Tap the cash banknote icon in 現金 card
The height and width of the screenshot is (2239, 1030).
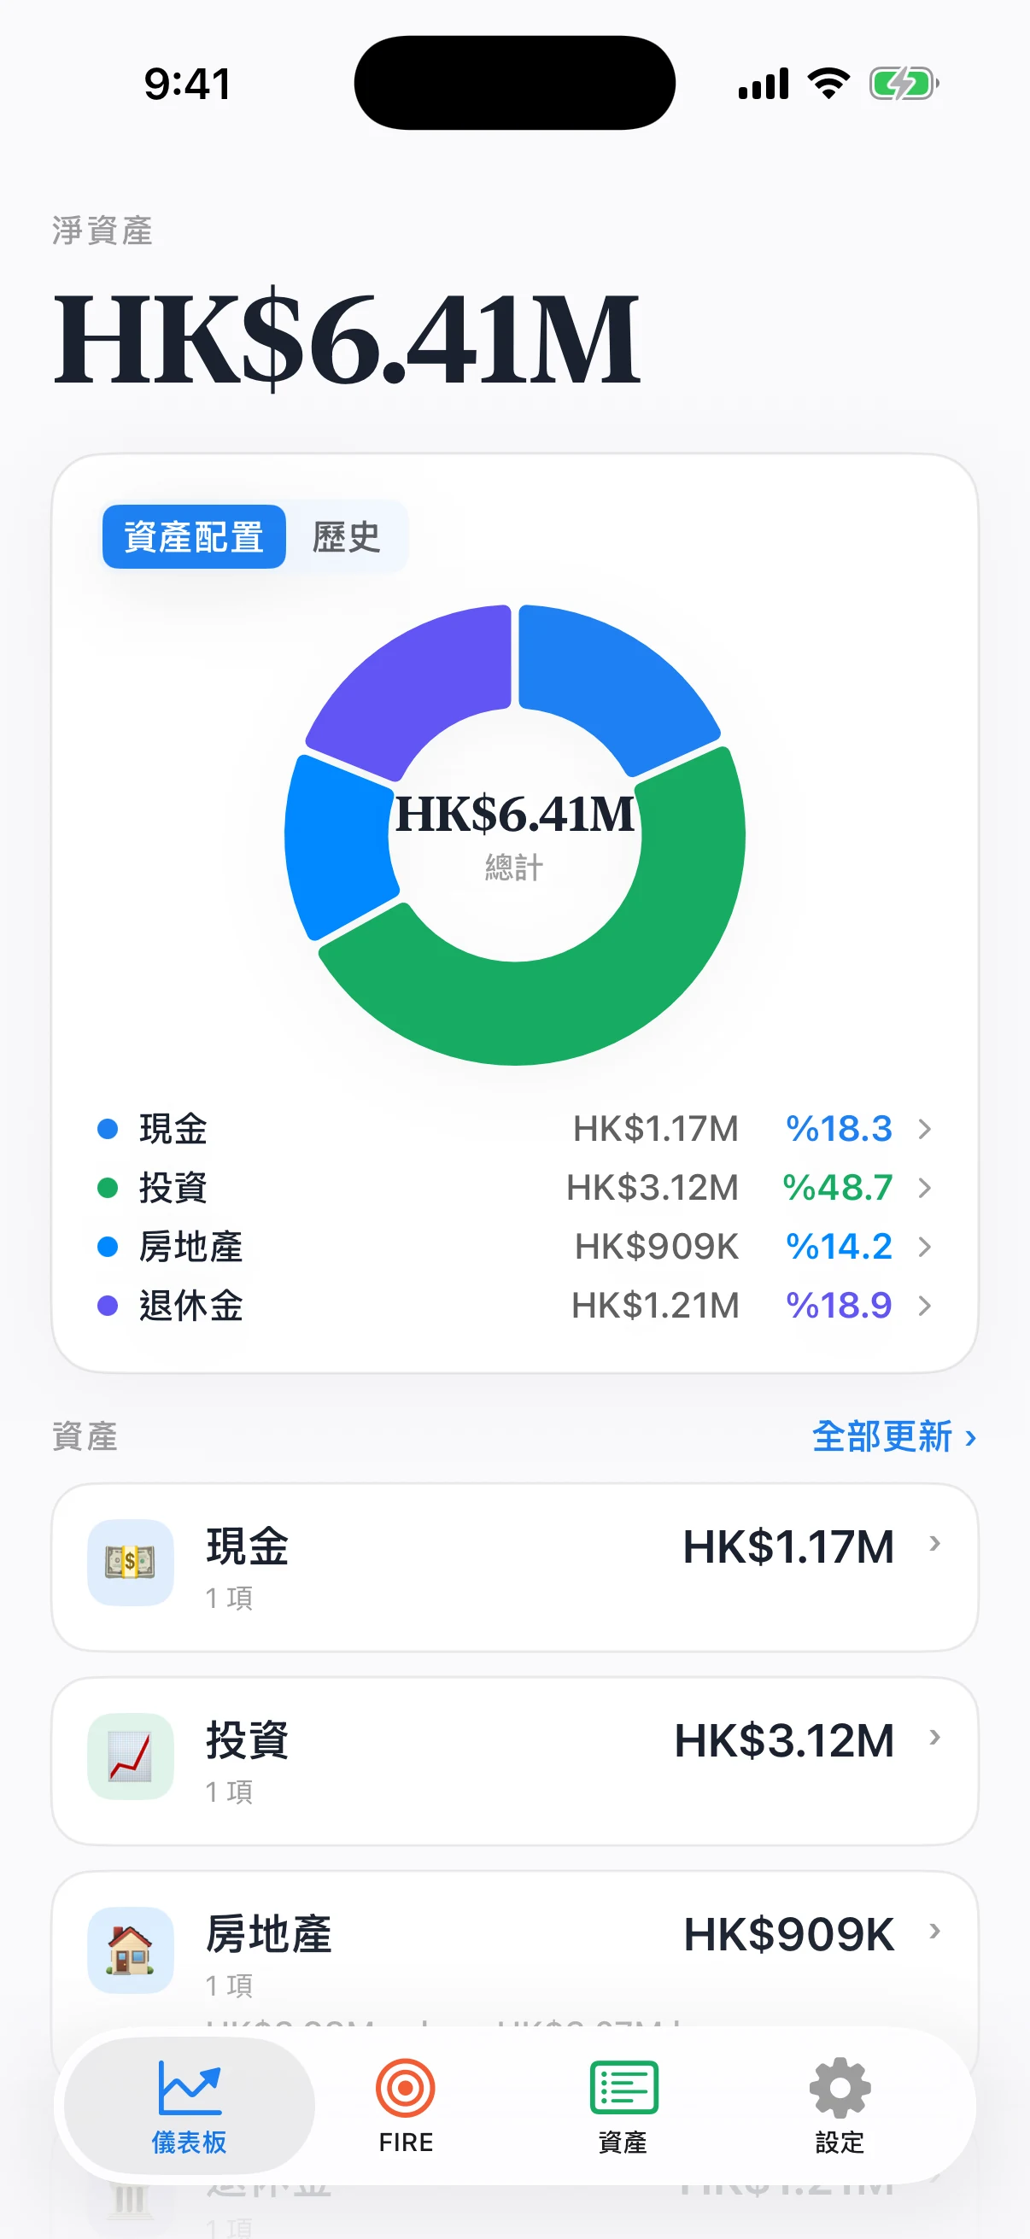point(131,1562)
